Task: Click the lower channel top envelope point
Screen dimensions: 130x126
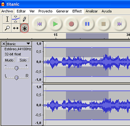Action: [92, 91]
